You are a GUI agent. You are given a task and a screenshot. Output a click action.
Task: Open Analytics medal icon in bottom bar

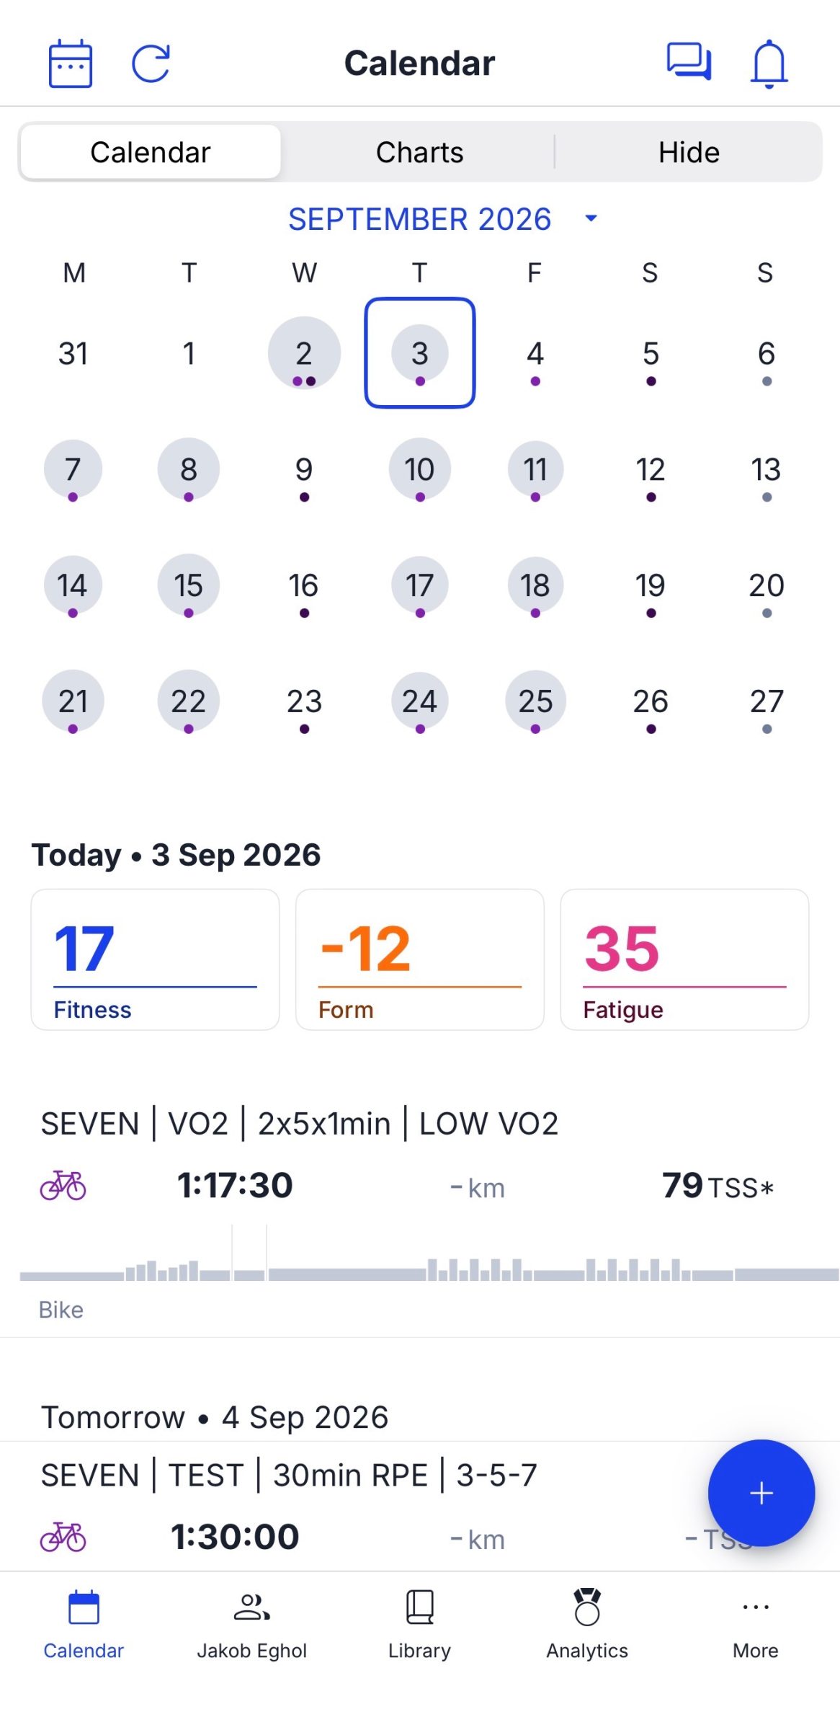(587, 1607)
